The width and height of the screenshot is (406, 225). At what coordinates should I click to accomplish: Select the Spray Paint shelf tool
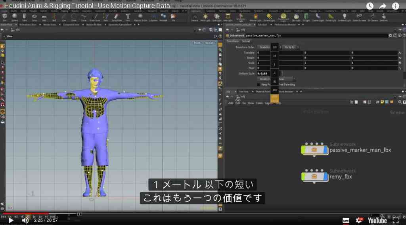(117, 17)
